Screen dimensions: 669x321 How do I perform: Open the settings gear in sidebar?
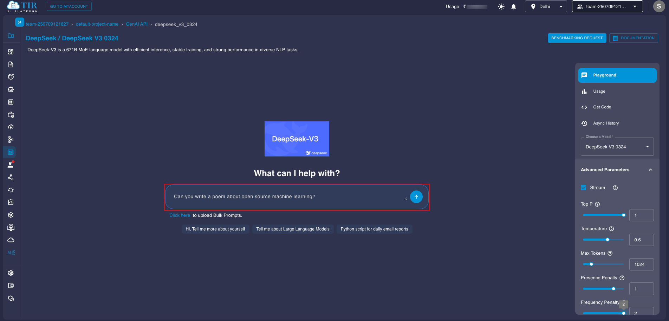11,273
